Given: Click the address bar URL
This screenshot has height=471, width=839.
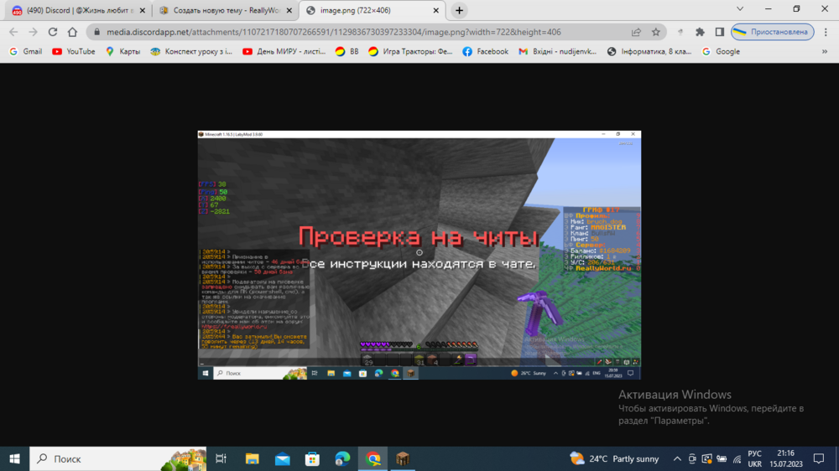Looking at the screenshot, I should pos(334,32).
